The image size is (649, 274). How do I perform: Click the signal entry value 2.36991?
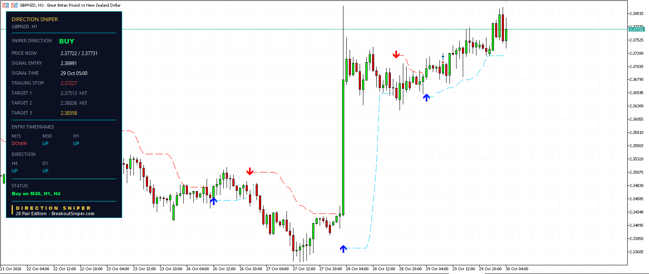click(69, 63)
